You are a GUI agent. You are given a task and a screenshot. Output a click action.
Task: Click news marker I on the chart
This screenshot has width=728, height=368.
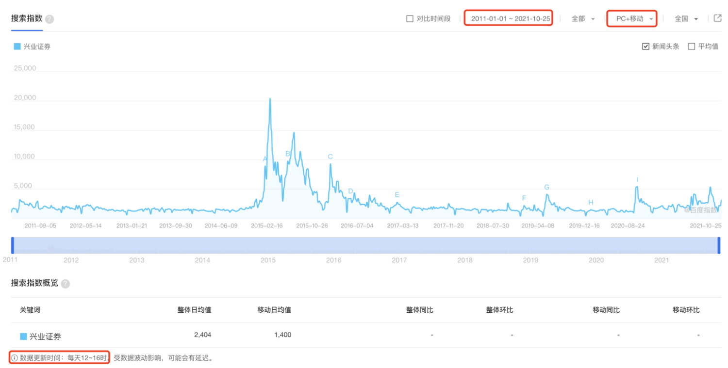637,180
